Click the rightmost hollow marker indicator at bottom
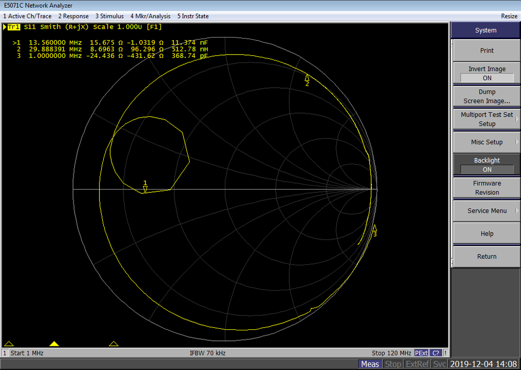This screenshot has height=370, width=521. point(114,344)
